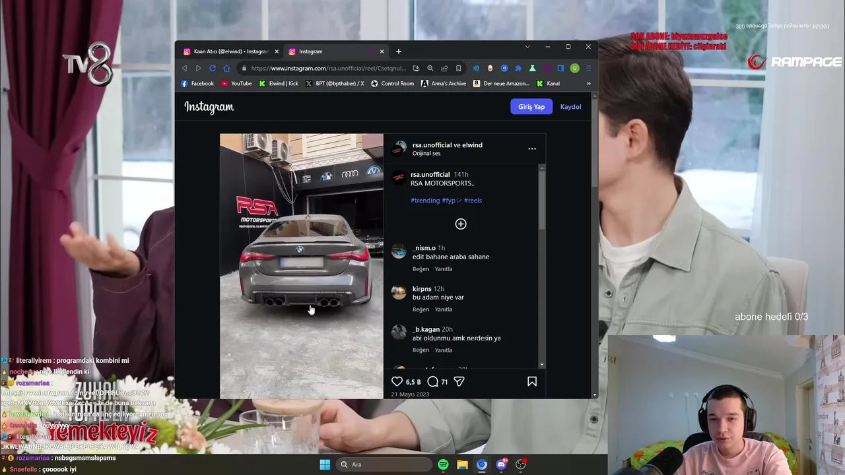Screen dimensions: 845x475
Task: Open the green user profile avatar
Action: 574,68
